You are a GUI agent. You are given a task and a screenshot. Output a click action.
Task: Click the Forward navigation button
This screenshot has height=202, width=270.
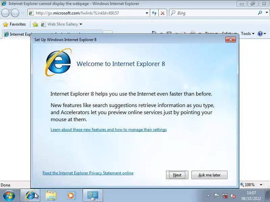tap(15, 13)
